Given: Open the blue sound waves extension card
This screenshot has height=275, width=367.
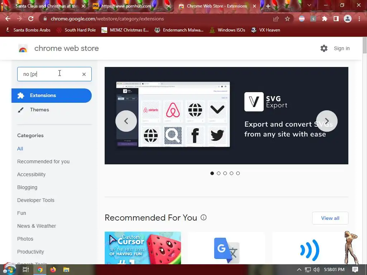Looking at the screenshot, I should (310, 248).
